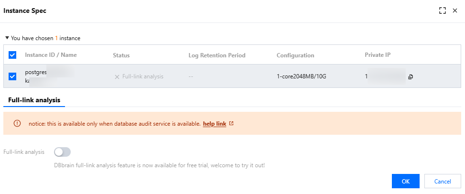
Task: Collapse the chosen instance list
Action: click(x=7, y=37)
